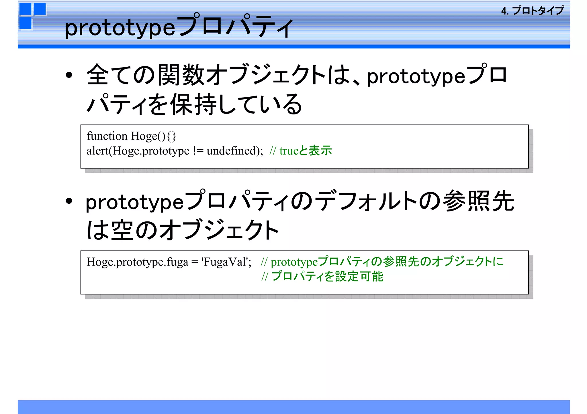Click the text "パティを保持している"
The image size is (587, 414).
pyautogui.click(x=194, y=104)
